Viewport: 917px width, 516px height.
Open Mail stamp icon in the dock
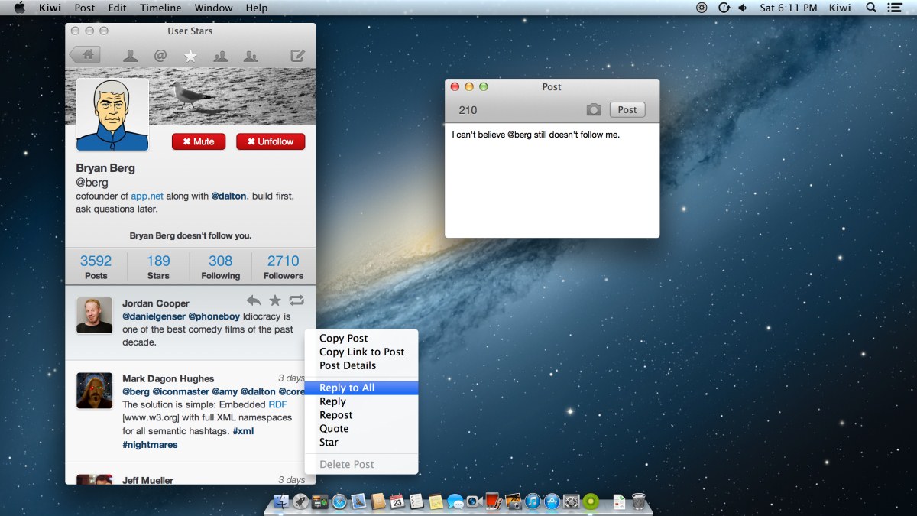point(358,501)
